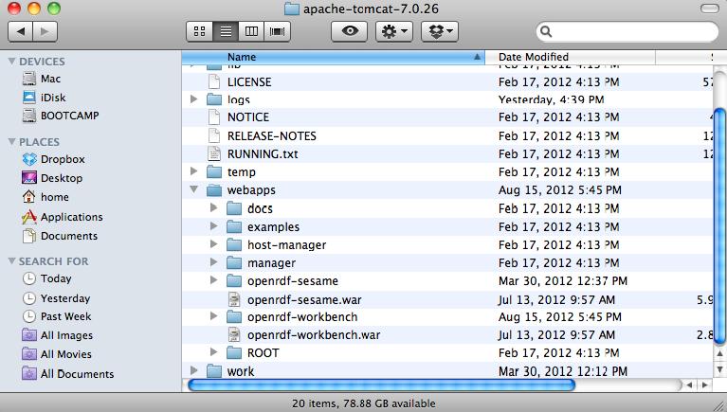Image resolution: width=727 pixels, height=412 pixels.
Task: Collapse the SEARCH FOR sidebar section
Action: tap(12, 261)
